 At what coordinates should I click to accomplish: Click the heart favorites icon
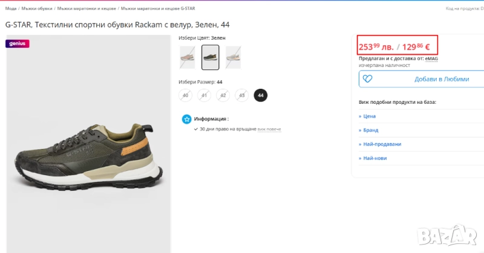tap(367, 79)
